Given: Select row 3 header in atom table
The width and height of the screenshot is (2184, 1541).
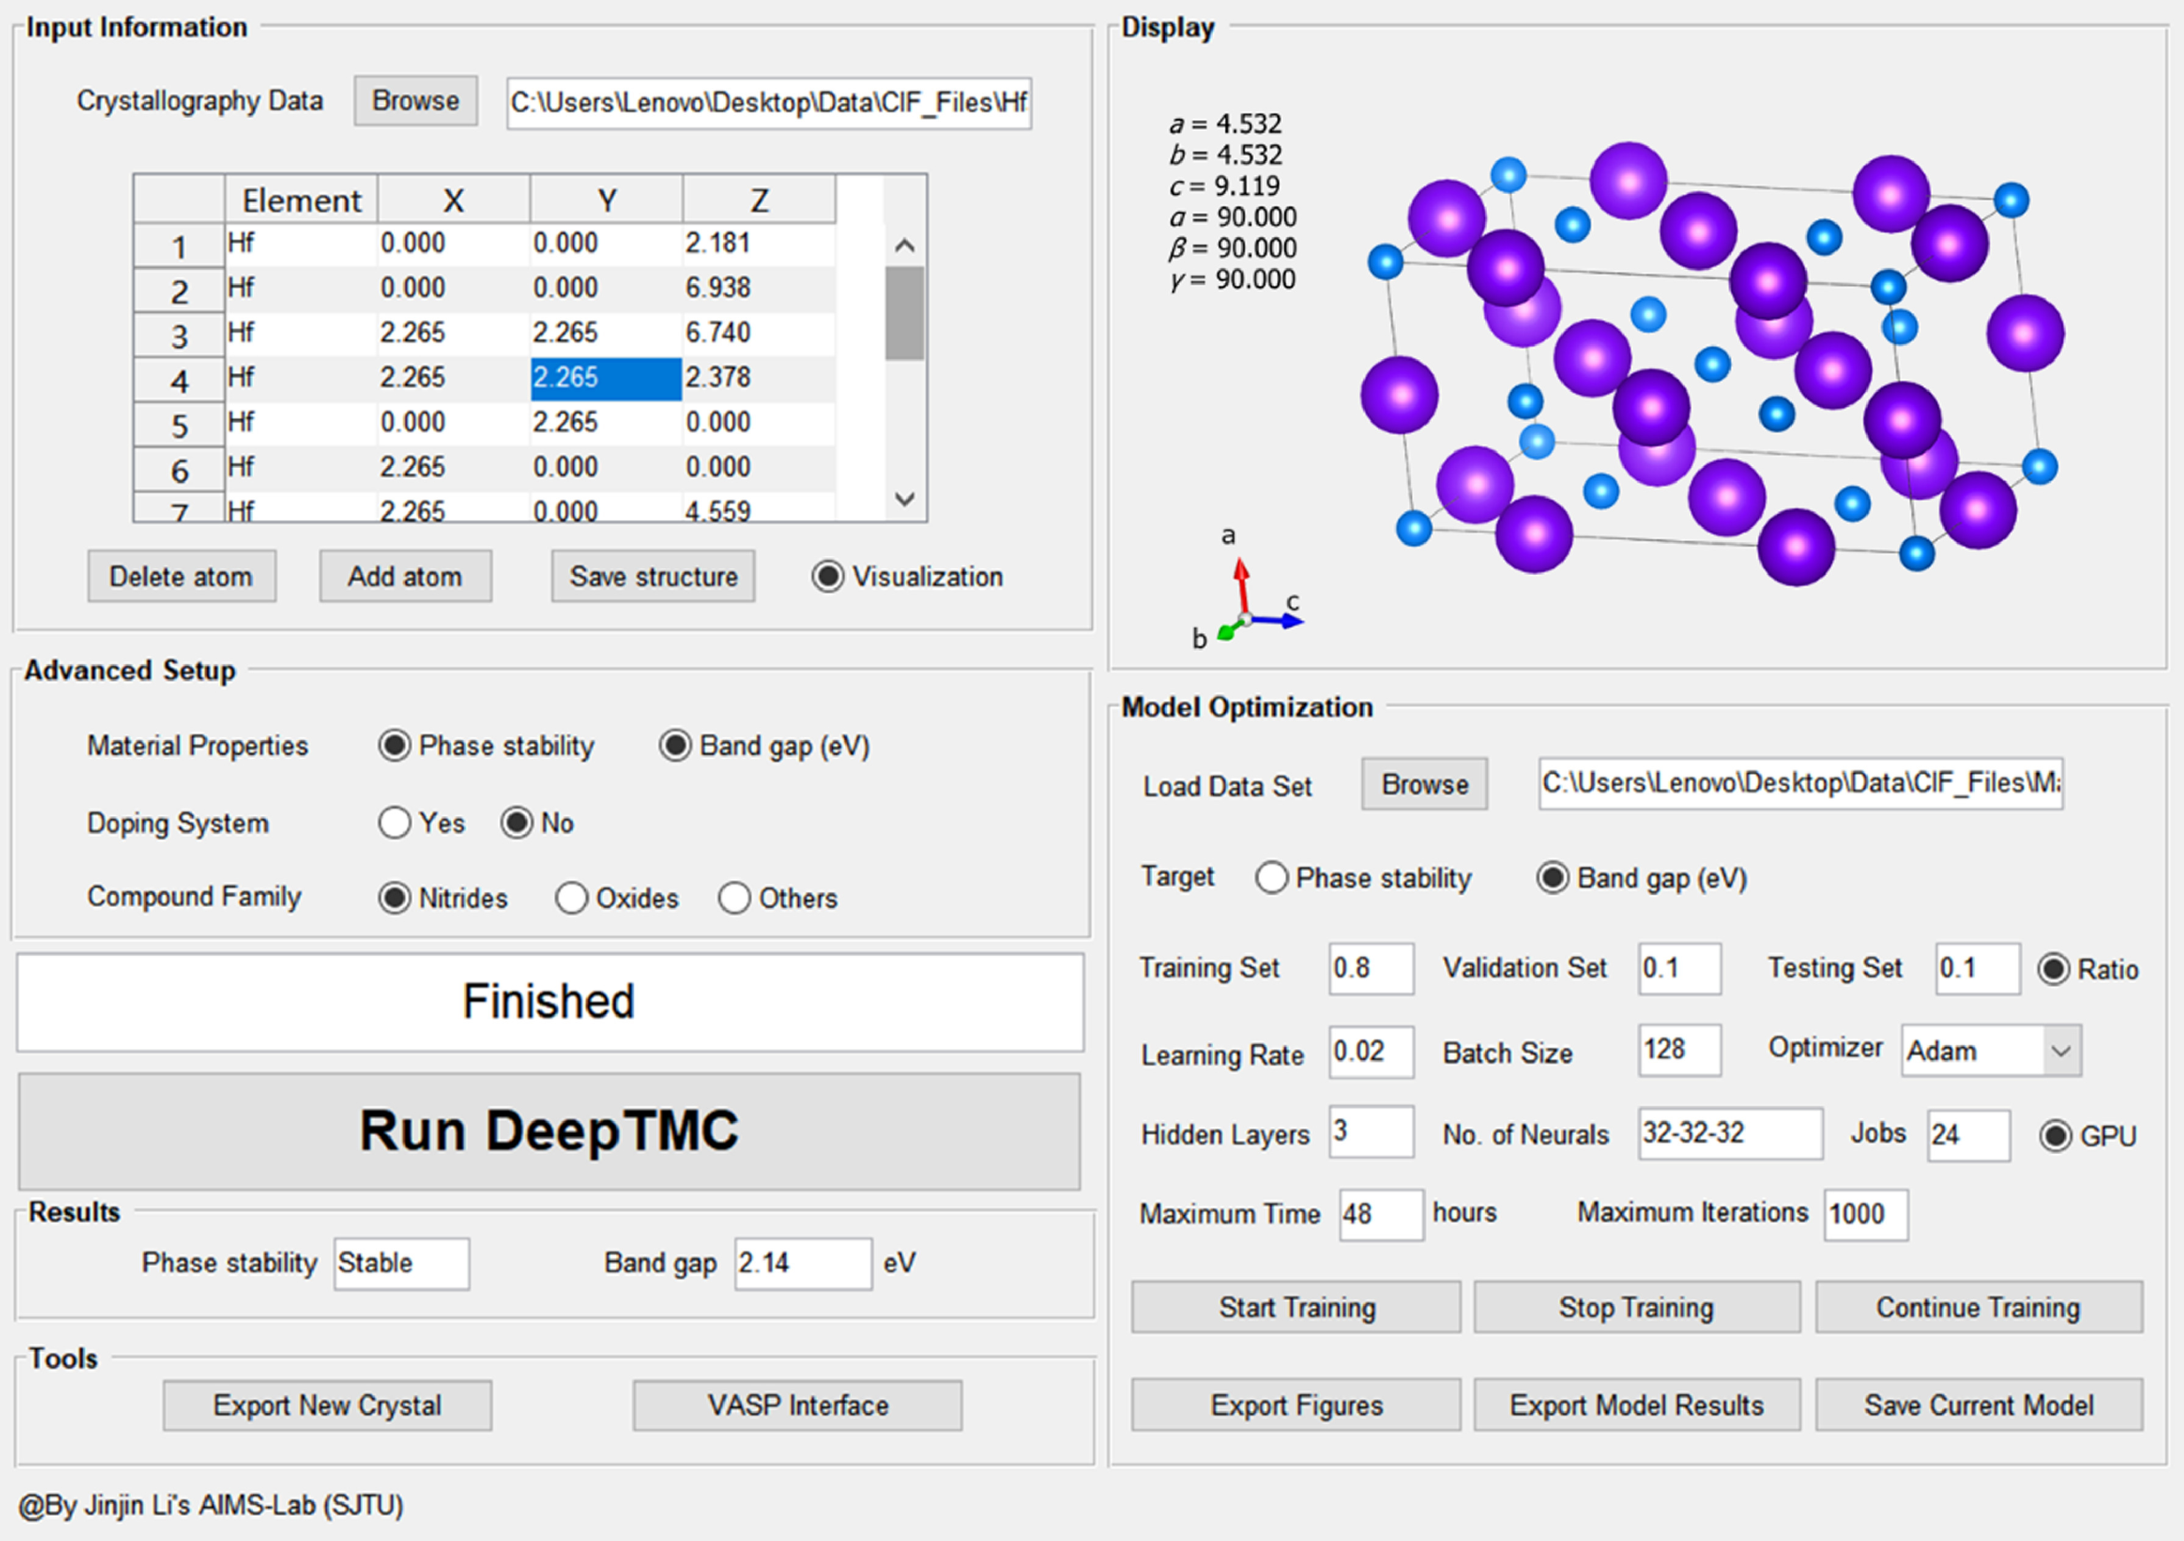Looking at the screenshot, I should point(179,336).
